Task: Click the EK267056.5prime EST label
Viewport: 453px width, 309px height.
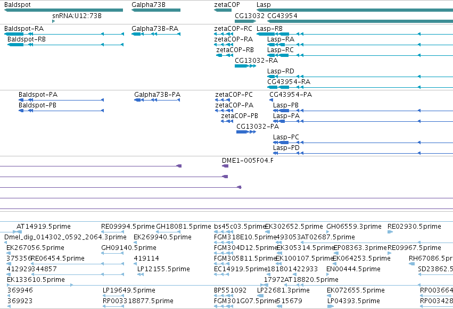Action: [x=35, y=248]
